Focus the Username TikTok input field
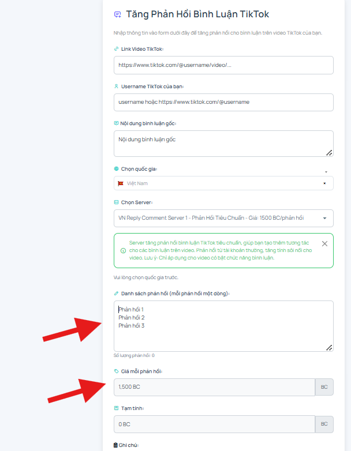The height and width of the screenshot is (451, 351). point(223,102)
